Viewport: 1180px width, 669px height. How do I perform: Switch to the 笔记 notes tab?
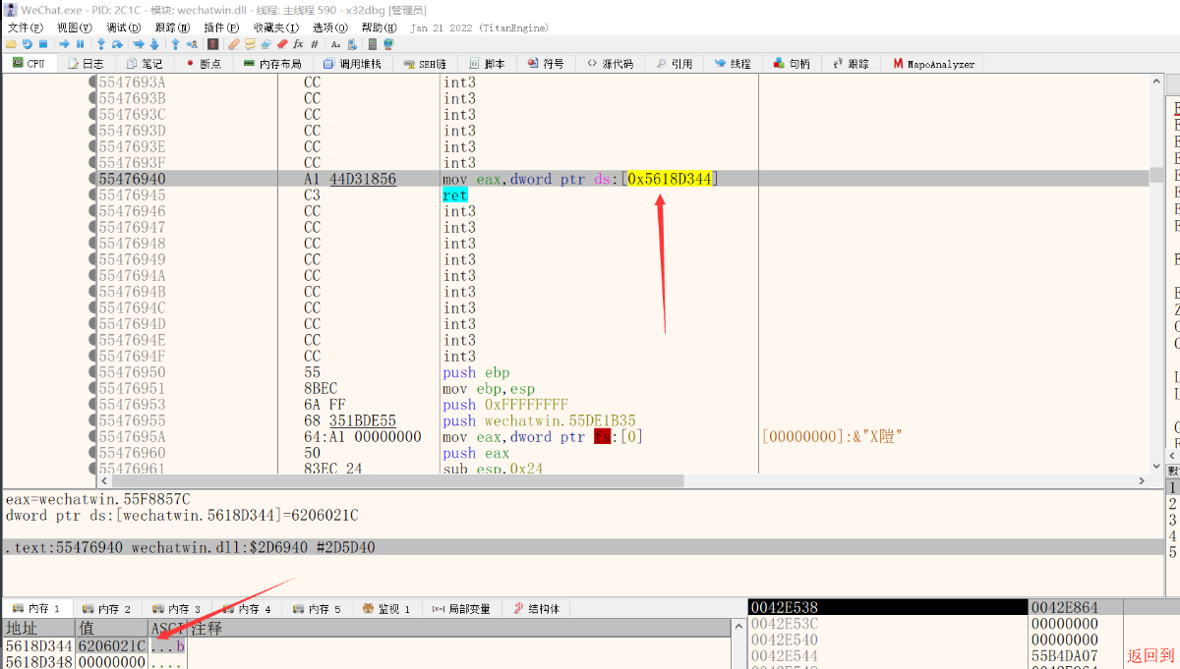pyautogui.click(x=143, y=64)
